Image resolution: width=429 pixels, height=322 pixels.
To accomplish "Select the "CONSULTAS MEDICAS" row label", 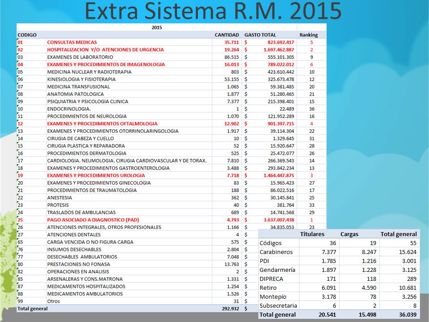I will click(x=72, y=42).
